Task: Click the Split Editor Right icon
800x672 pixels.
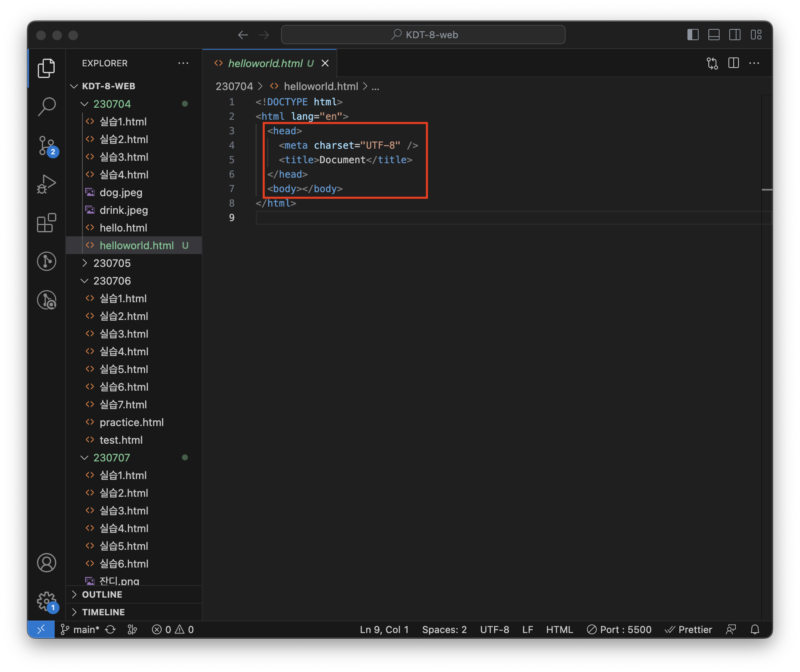Action: coord(733,63)
